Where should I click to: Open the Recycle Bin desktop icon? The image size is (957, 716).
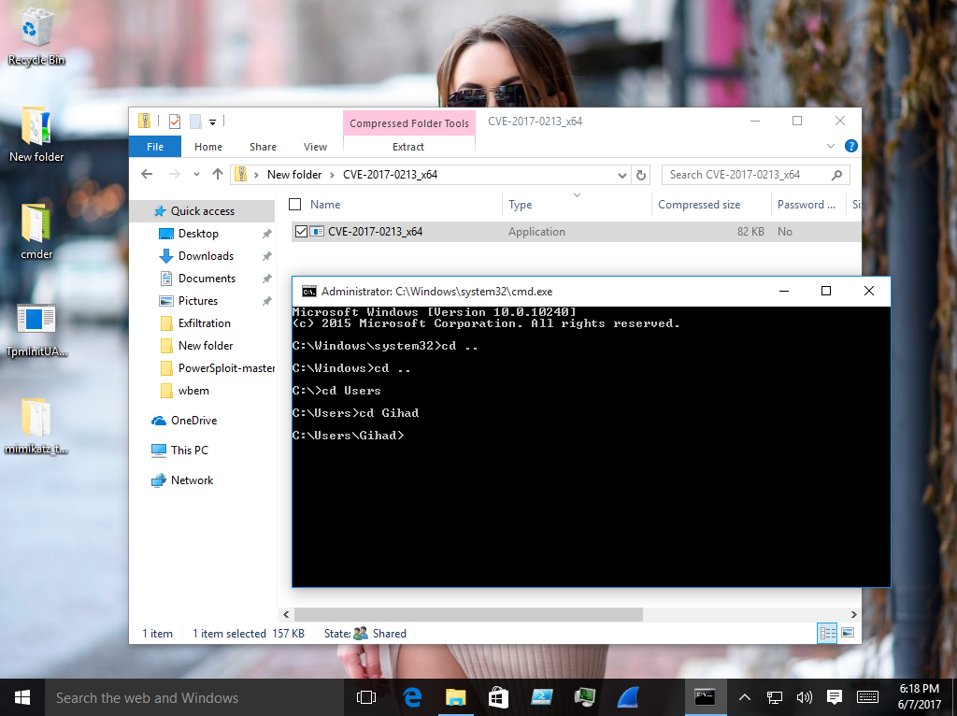click(x=36, y=37)
